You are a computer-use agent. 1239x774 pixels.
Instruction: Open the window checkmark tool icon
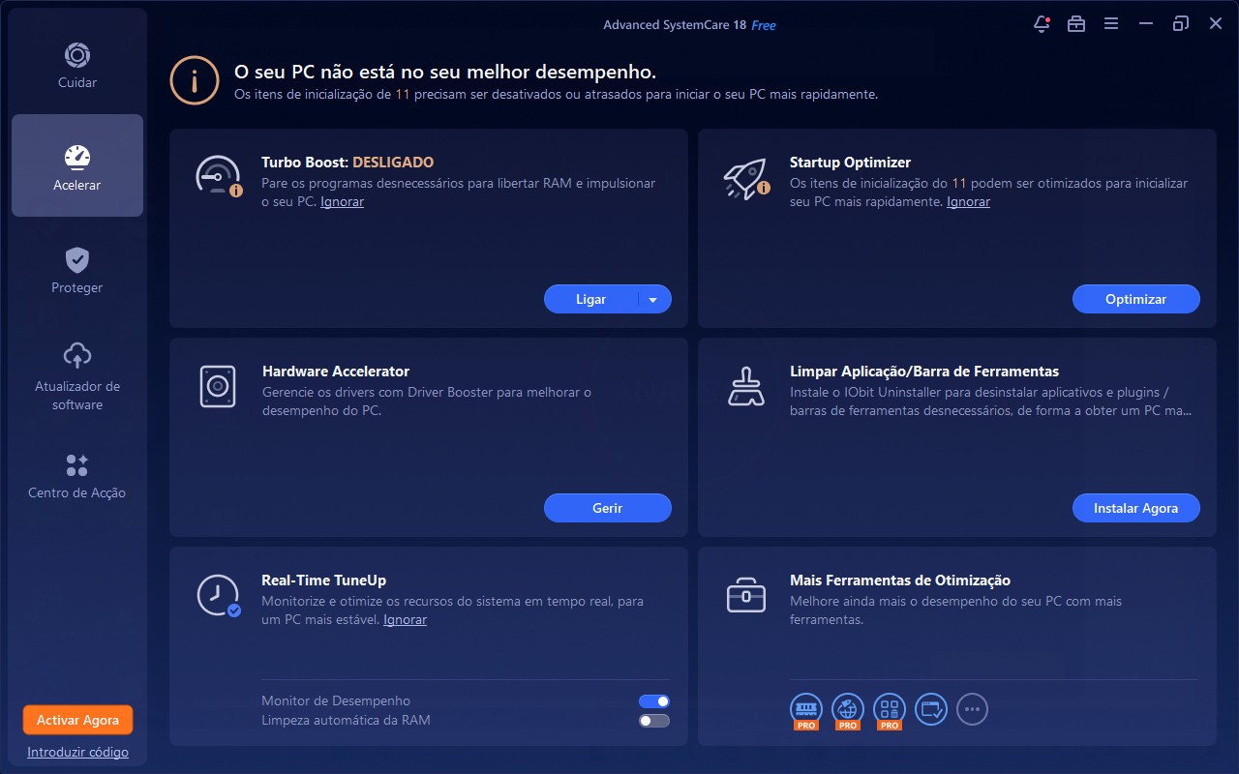(x=931, y=709)
